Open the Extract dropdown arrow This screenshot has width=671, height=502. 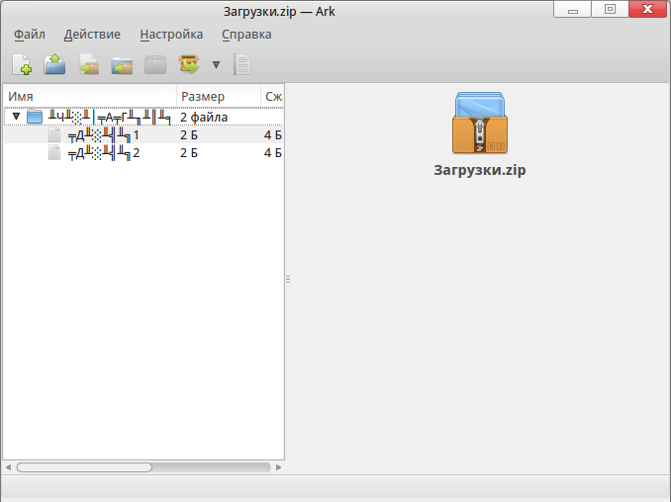[x=216, y=65]
